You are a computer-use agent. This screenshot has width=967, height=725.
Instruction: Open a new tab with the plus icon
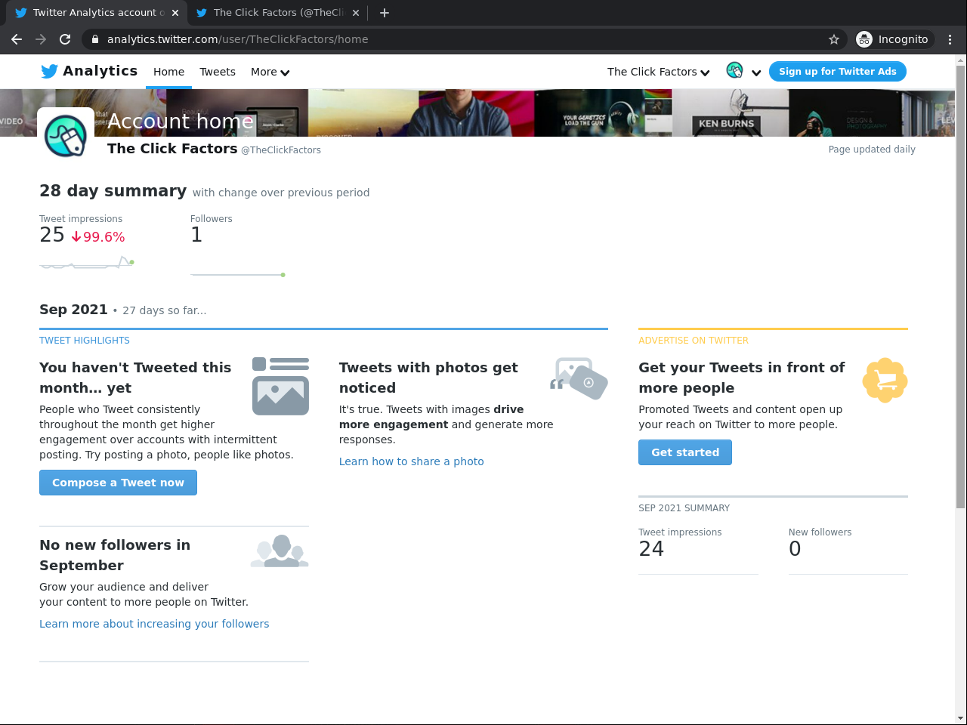point(385,12)
